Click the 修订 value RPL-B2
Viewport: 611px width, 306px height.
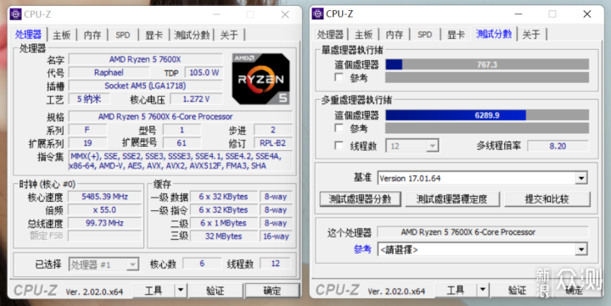click(x=272, y=143)
